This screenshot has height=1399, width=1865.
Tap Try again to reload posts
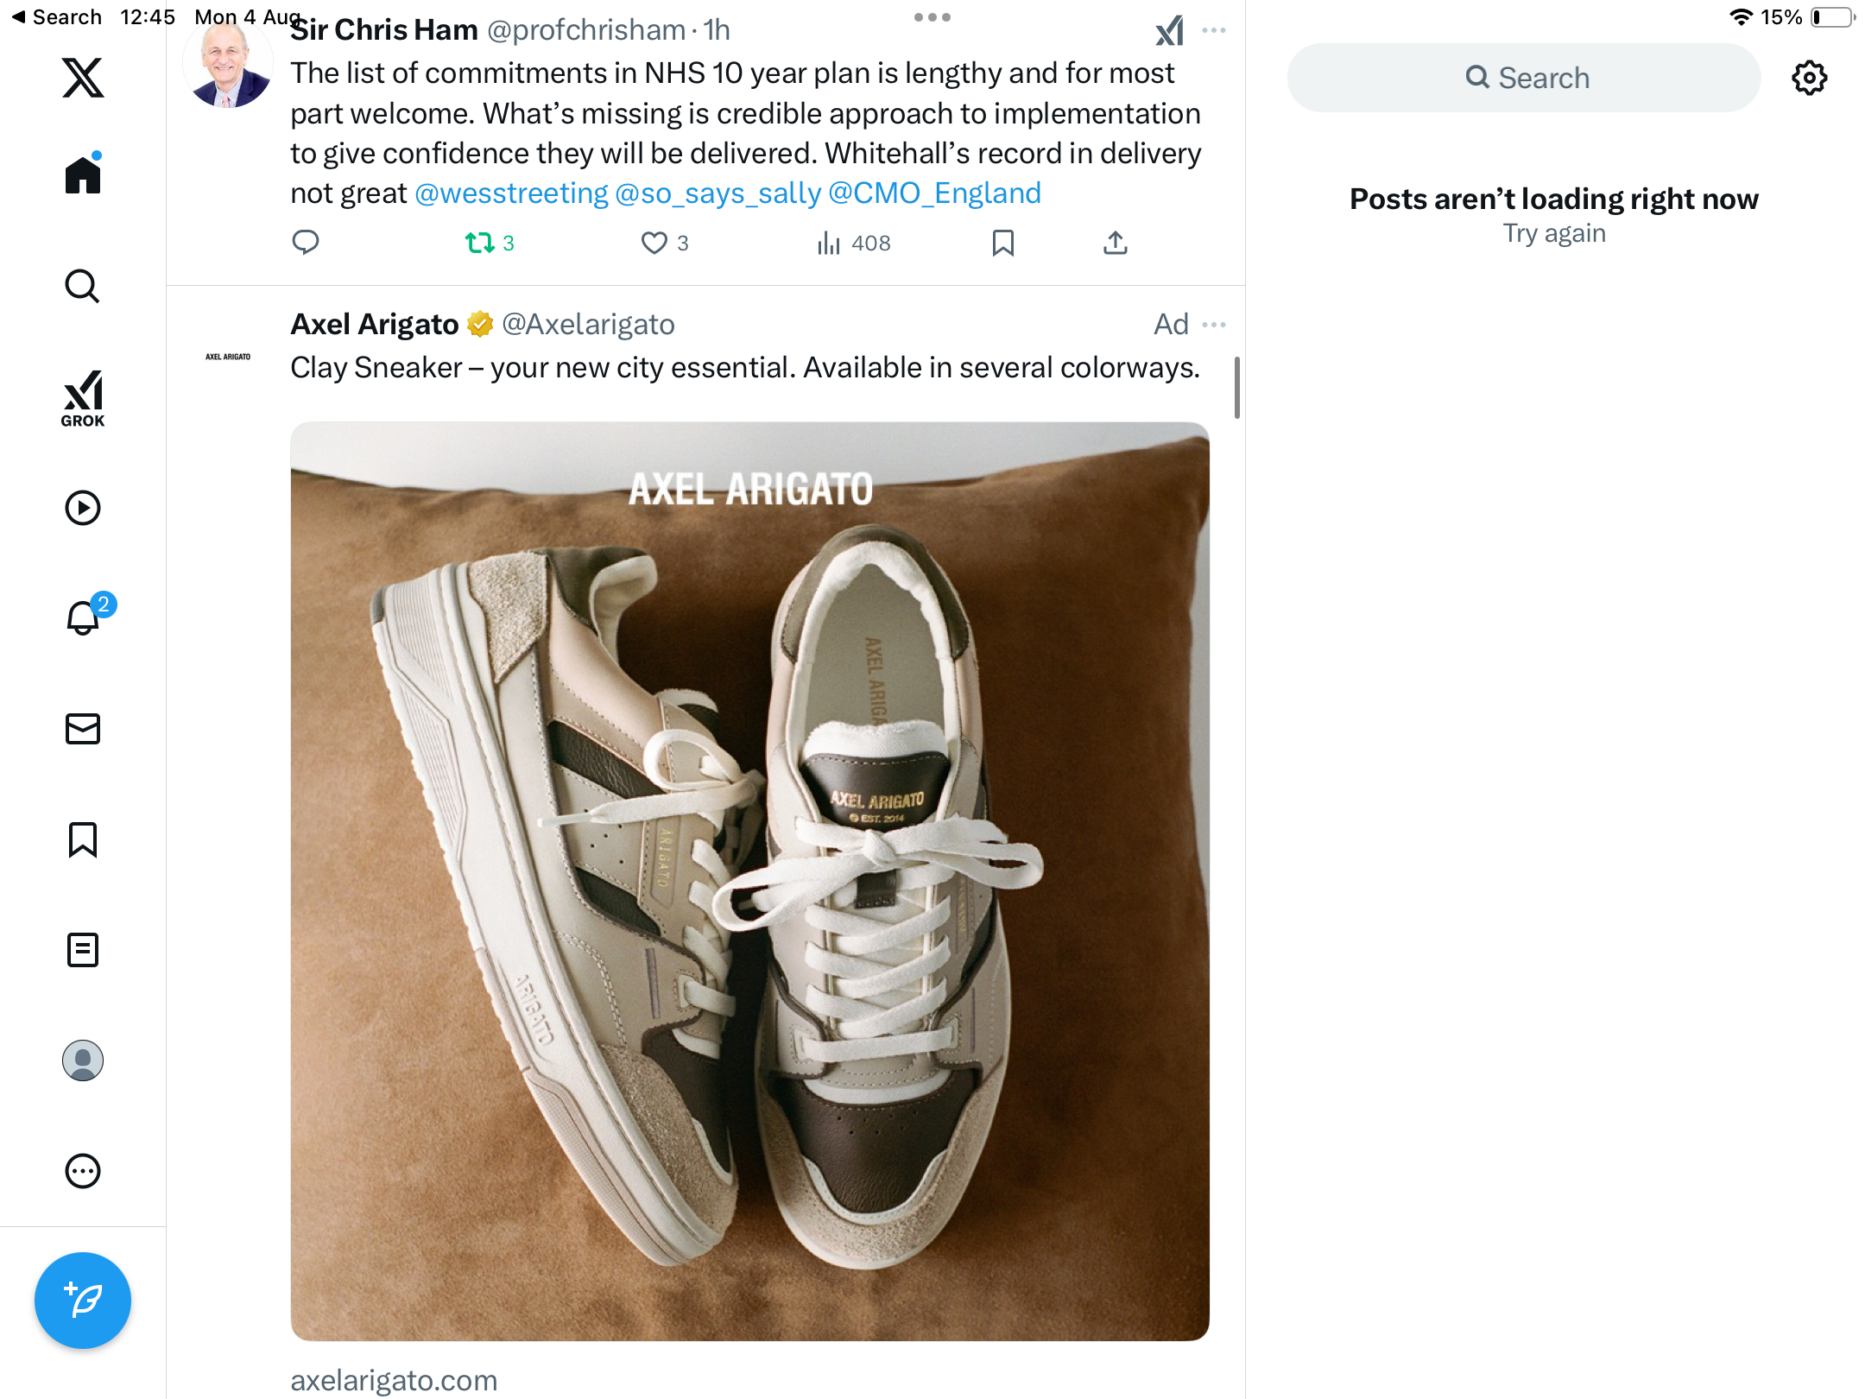pos(1554,234)
